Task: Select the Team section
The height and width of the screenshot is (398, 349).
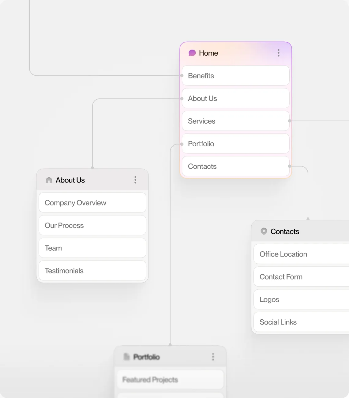Action: [92, 248]
